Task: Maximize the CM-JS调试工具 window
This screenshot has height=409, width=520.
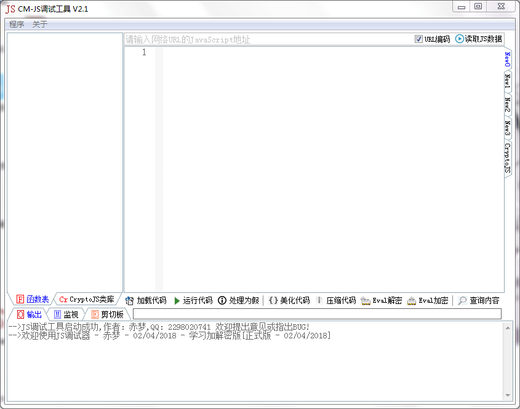Action: point(478,6)
